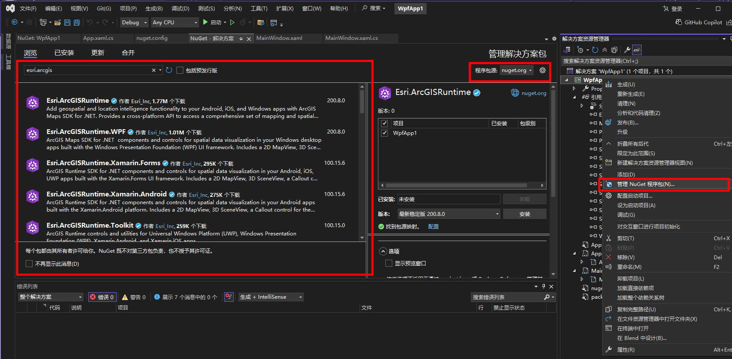Click the sync refresh icon in Solution Explorer
Image resolution: width=732 pixels, height=359 pixels.
coord(595,50)
